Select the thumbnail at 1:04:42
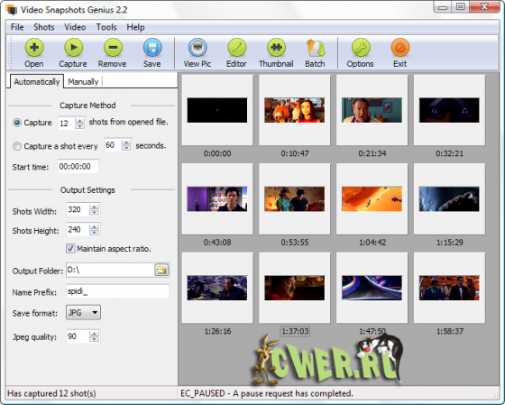This screenshot has height=405, width=505. pos(372,199)
